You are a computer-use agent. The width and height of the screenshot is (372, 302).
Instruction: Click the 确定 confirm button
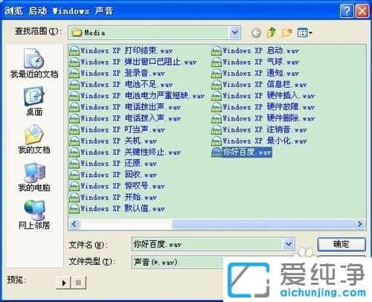[341, 244]
